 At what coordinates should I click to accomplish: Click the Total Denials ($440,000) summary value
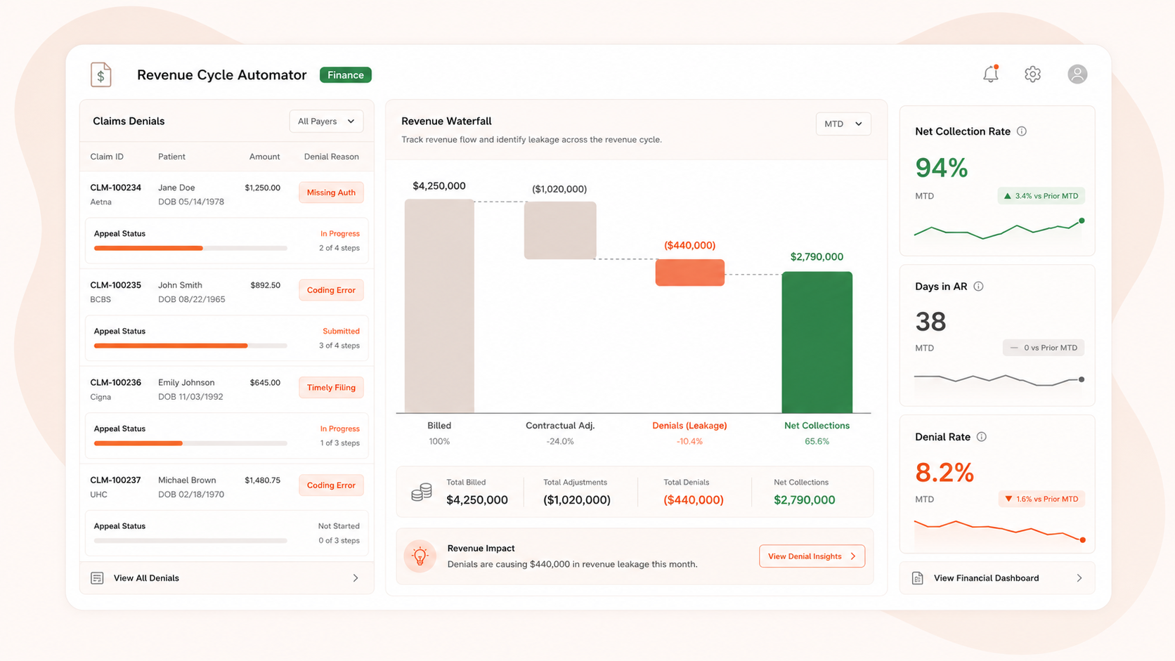693,500
